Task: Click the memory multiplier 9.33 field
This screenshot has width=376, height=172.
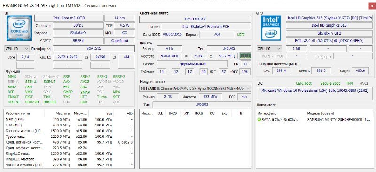Action: tap(198, 56)
